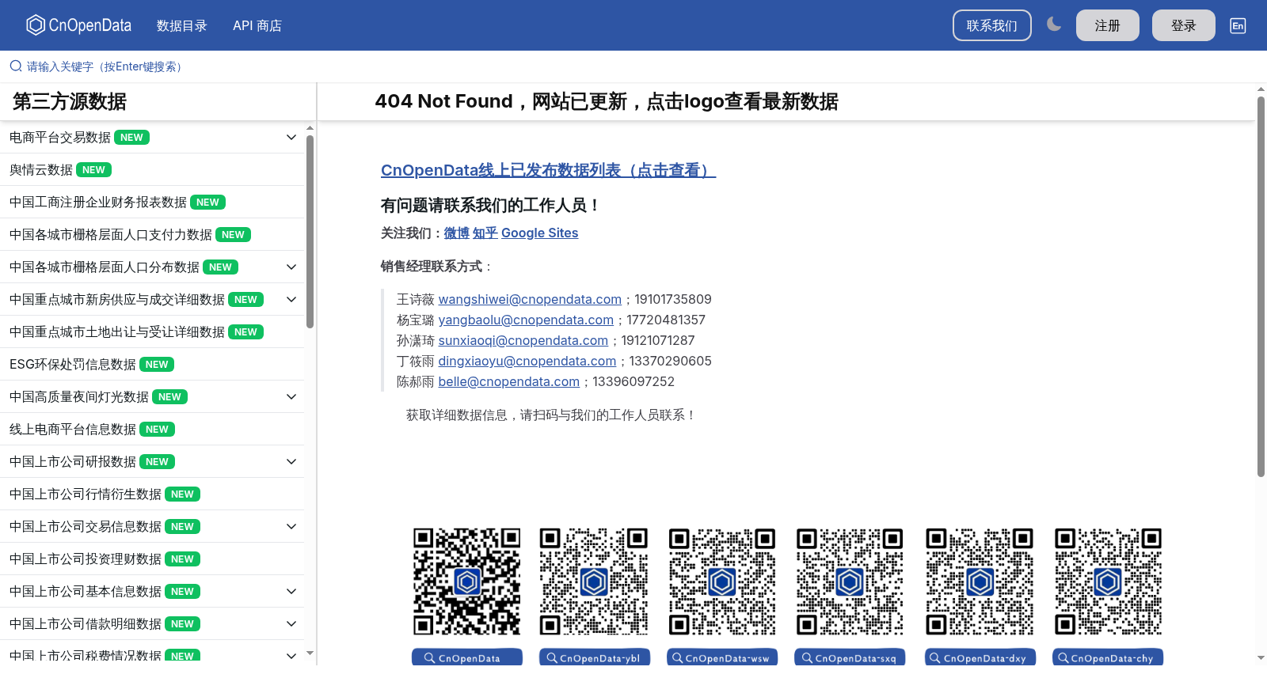Expand 中国上市公司研报数据 category
This screenshot has width=1267, height=678.
click(291, 462)
